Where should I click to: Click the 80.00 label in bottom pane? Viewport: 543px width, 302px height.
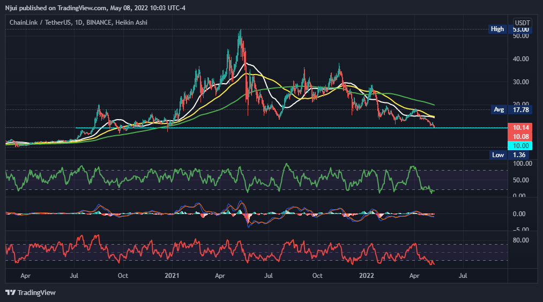522,240
